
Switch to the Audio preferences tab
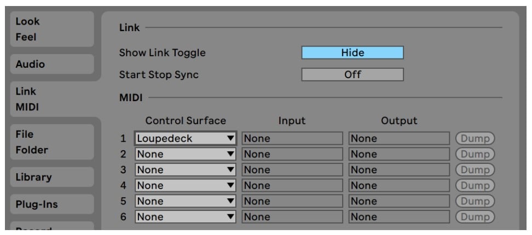51,64
